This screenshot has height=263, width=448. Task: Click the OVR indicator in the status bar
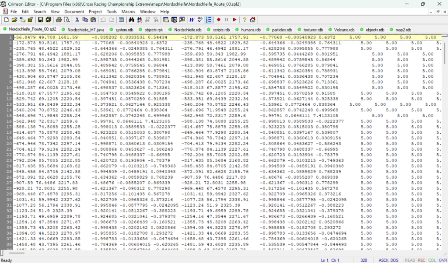(x=443, y=260)
